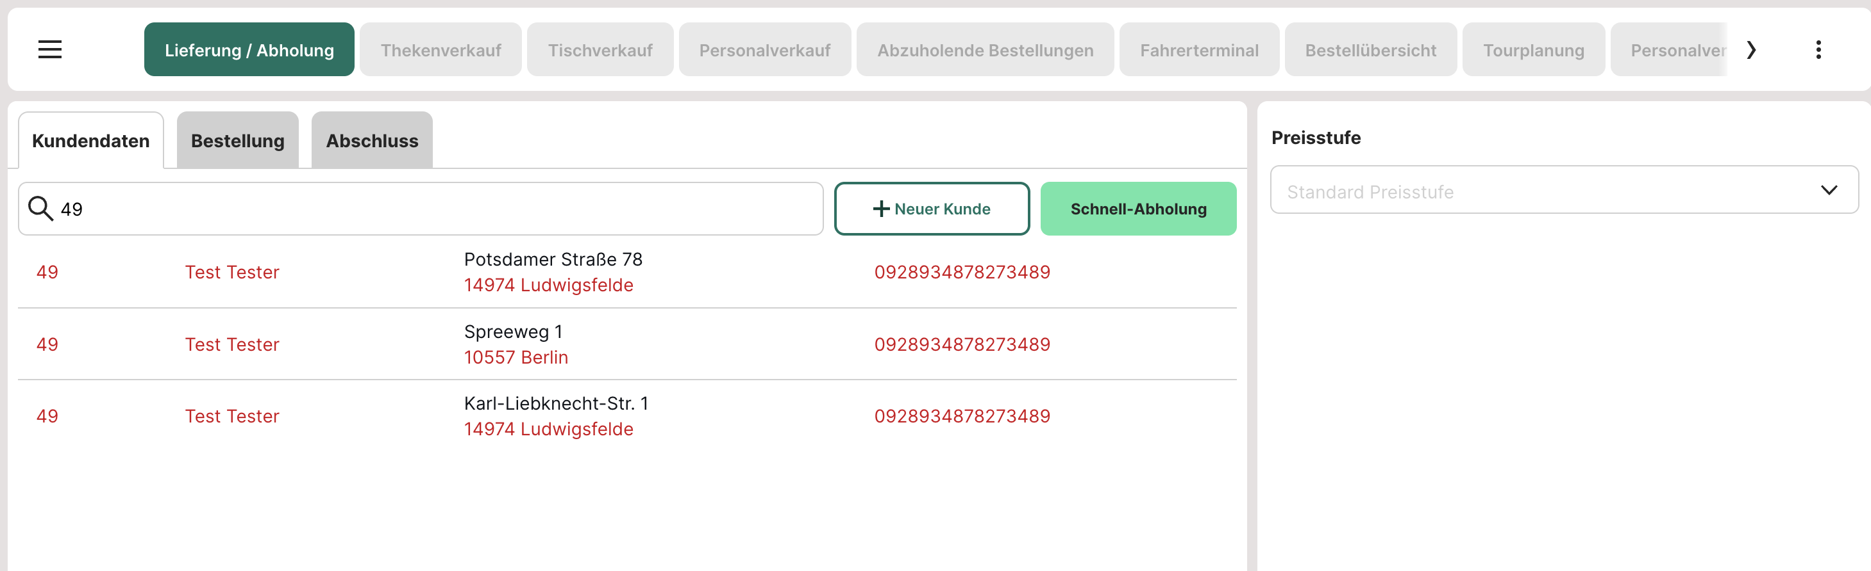This screenshot has height=571, width=1871.
Task: Open the Tischverkauf tab
Action: [x=600, y=50]
